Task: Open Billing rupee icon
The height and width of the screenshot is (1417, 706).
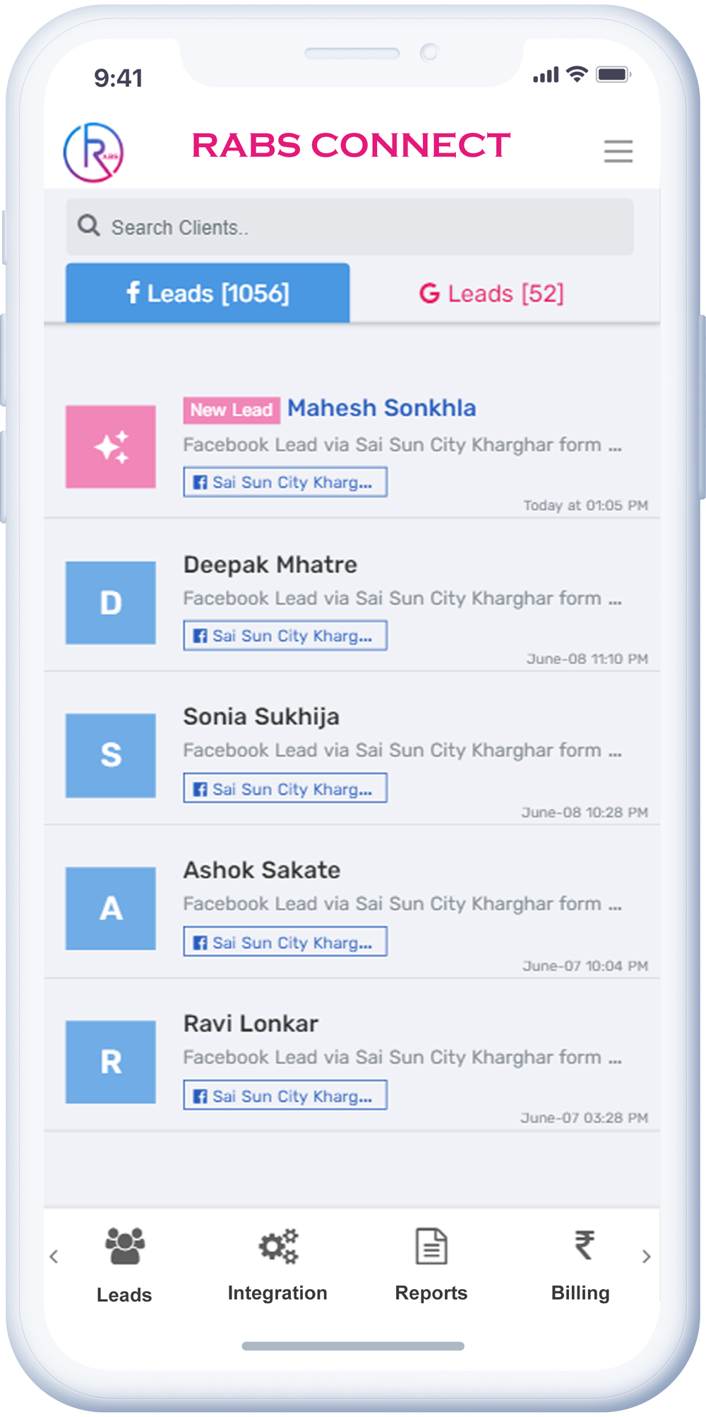Action: click(x=583, y=1245)
